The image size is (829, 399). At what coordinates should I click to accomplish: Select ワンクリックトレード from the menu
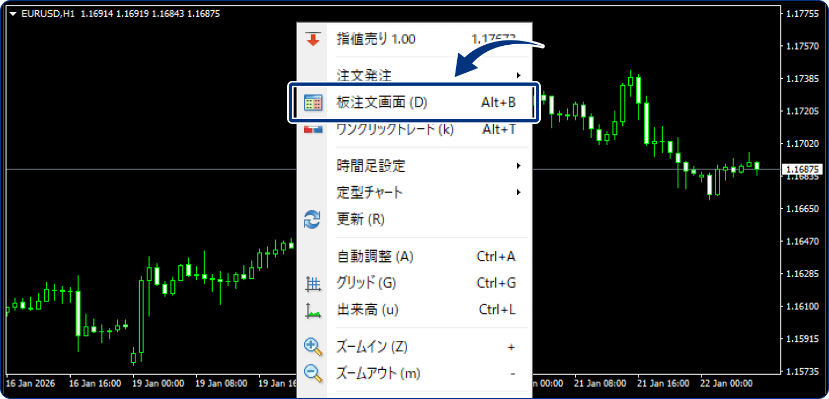click(x=394, y=129)
